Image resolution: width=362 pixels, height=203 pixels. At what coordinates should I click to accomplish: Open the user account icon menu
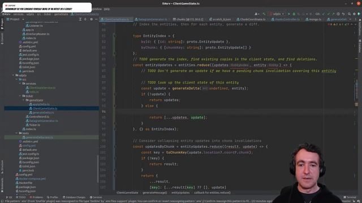[x=256, y=14]
